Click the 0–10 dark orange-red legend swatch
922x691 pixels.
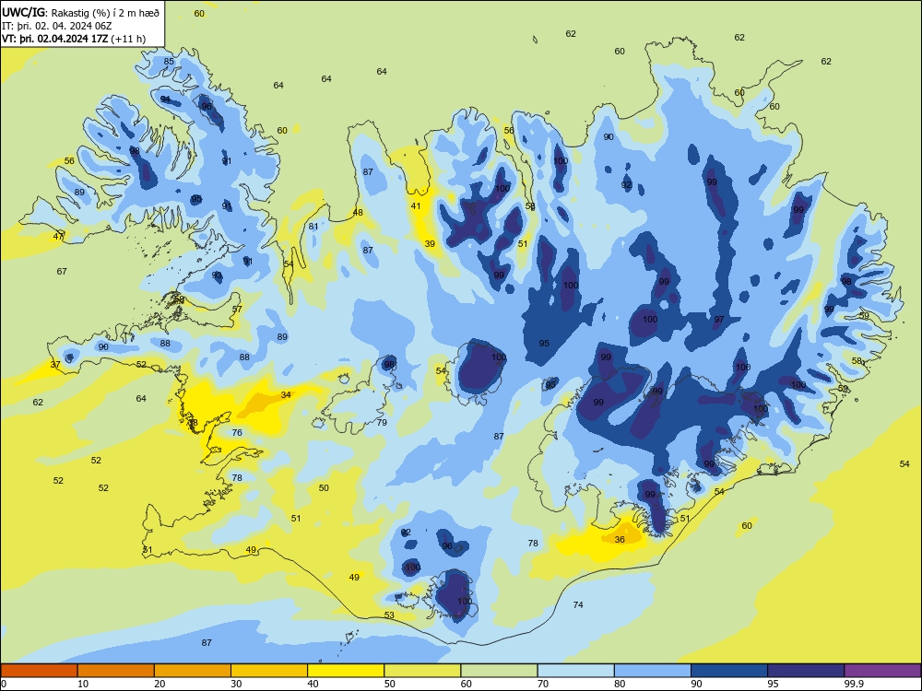tap(39, 671)
